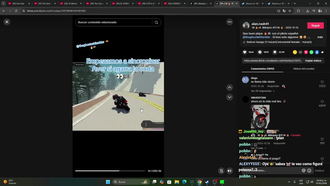The width and height of the screenshot is (330, 186).
Task: Expand 'Ver 71 más' replies
Action: click(x=259, y=148)
